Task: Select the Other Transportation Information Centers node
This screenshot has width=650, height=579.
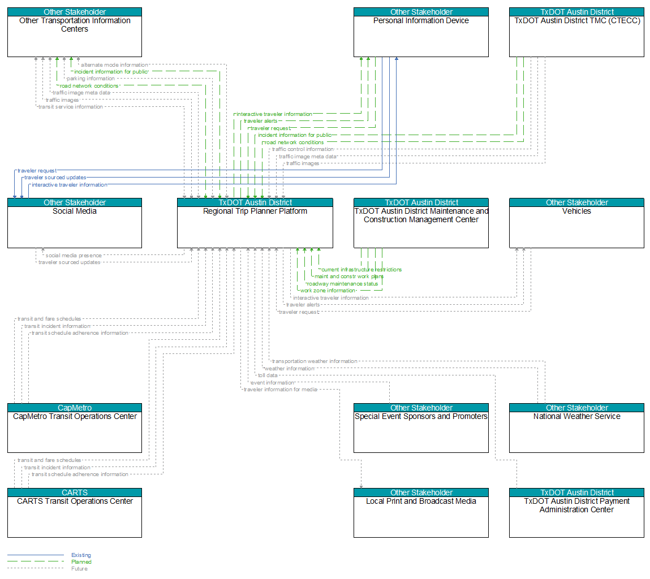Action: click(x=75, y=32)
